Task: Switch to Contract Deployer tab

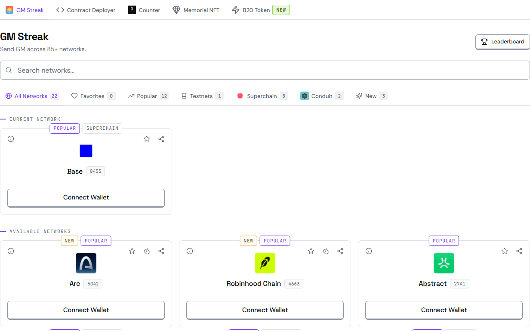Action: pos(86,10)
